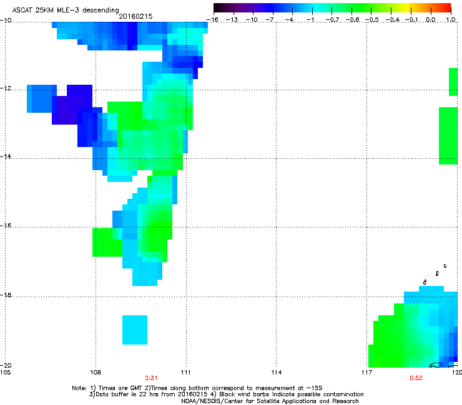Image resolution: width=462 pixels, height=405 pixels.
Task: Click the note line starting "3)Data buffer is 22 hrs"
Action: [226, 394]
